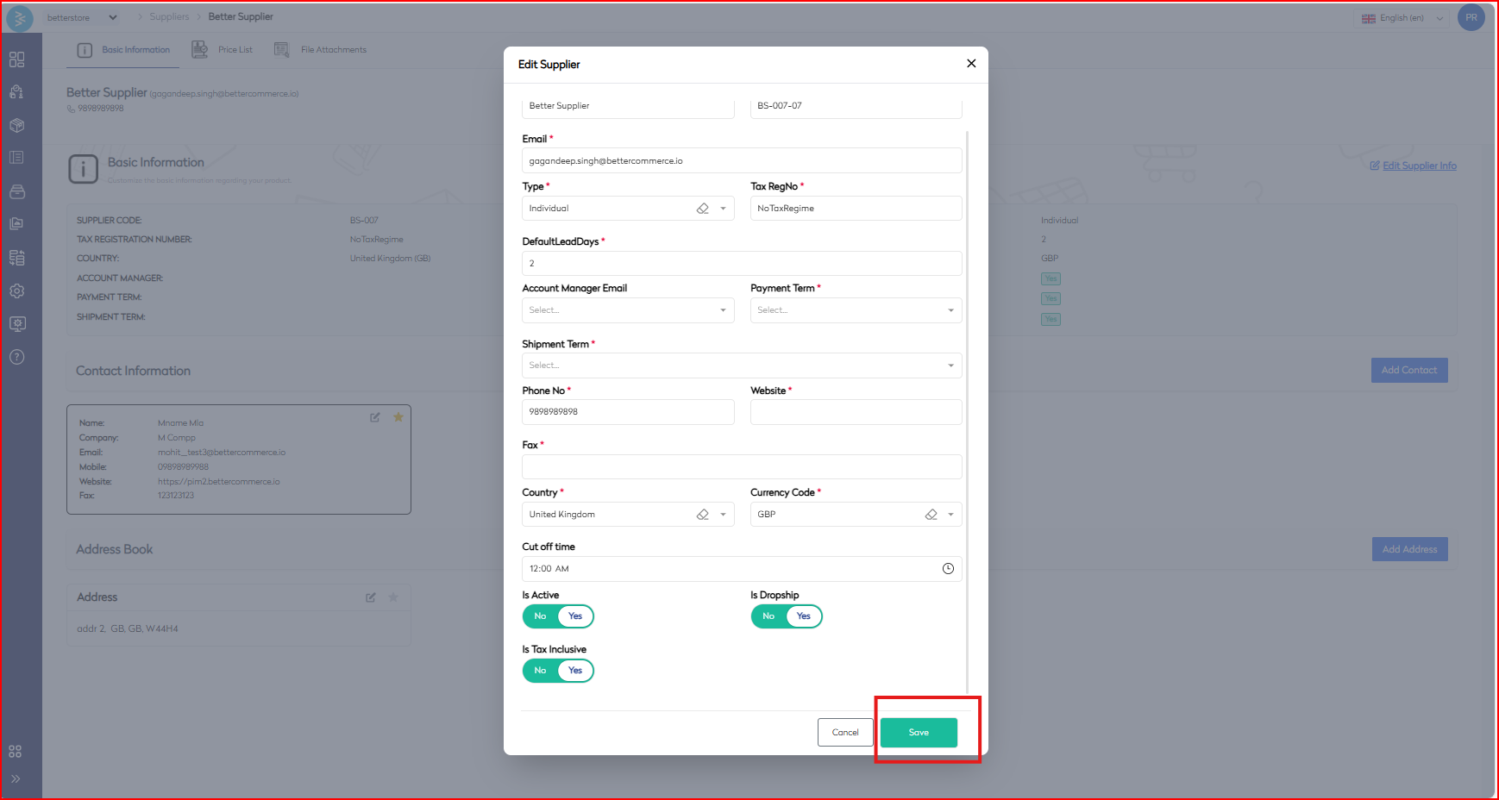The height and width of the screenshot is (800, 1499).
Task: Toggle the Is Dropship switch
Action: click(786, 616)
